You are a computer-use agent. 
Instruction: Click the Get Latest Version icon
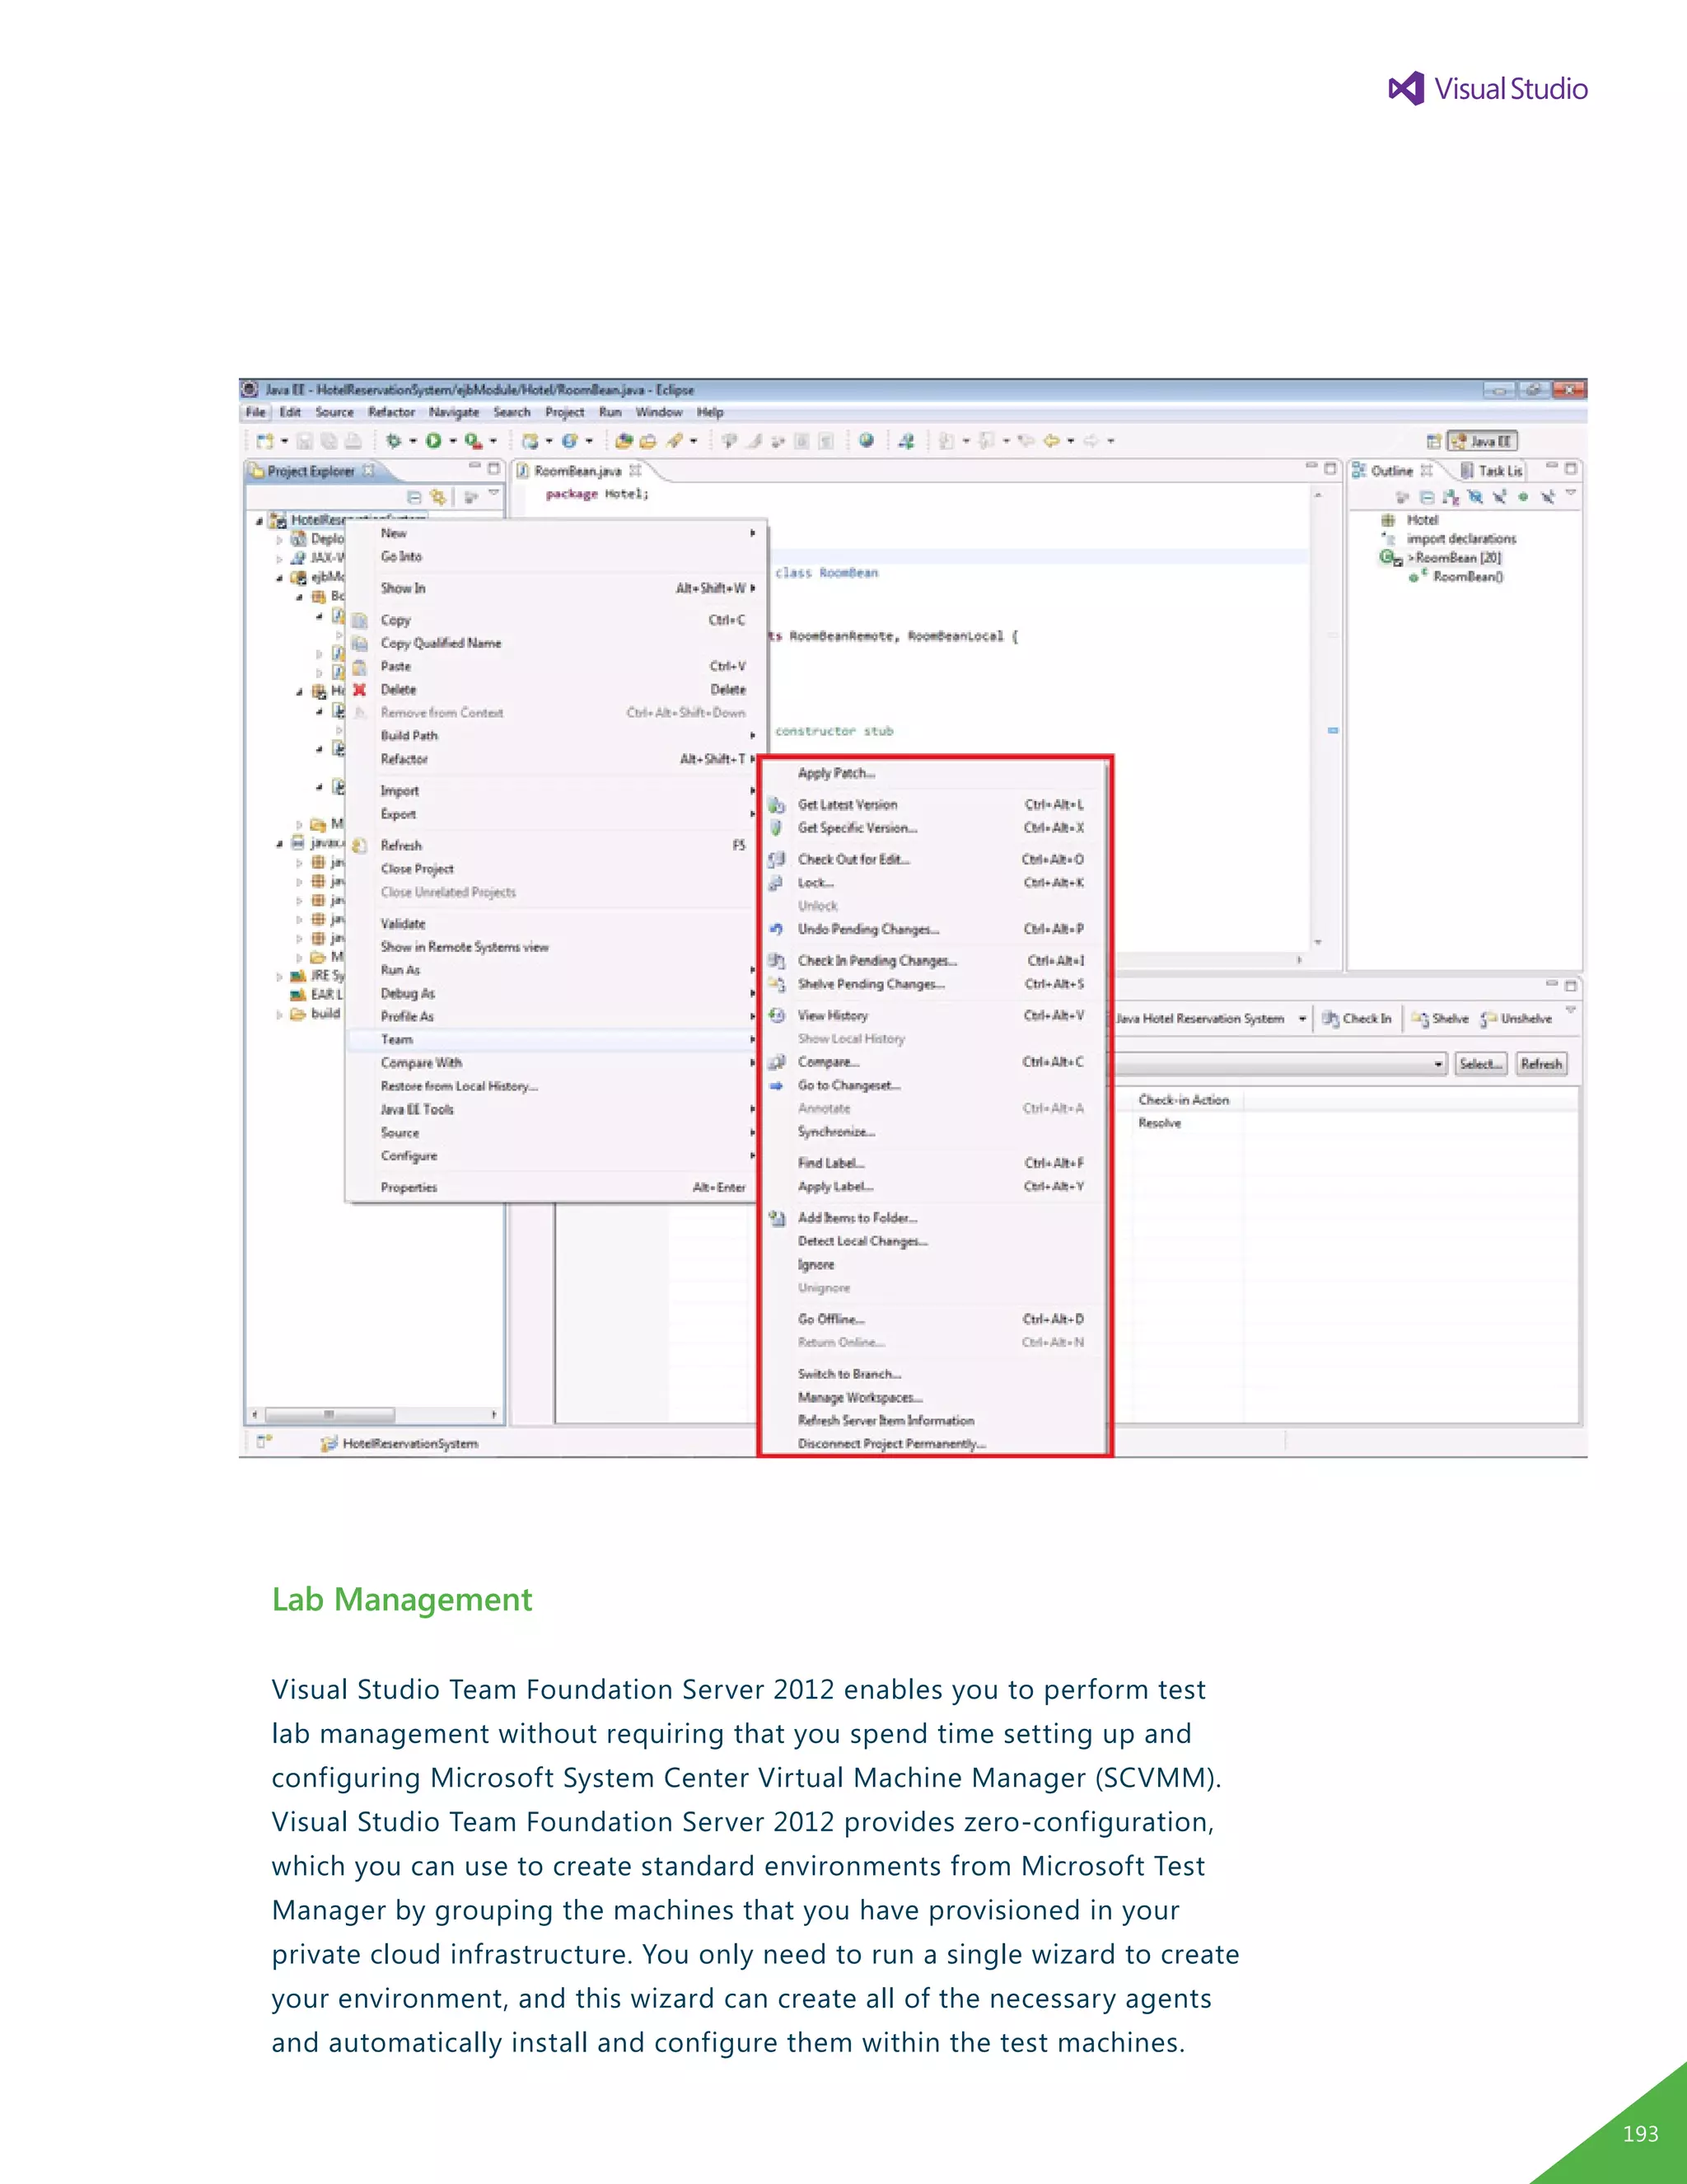click(777, 805)
